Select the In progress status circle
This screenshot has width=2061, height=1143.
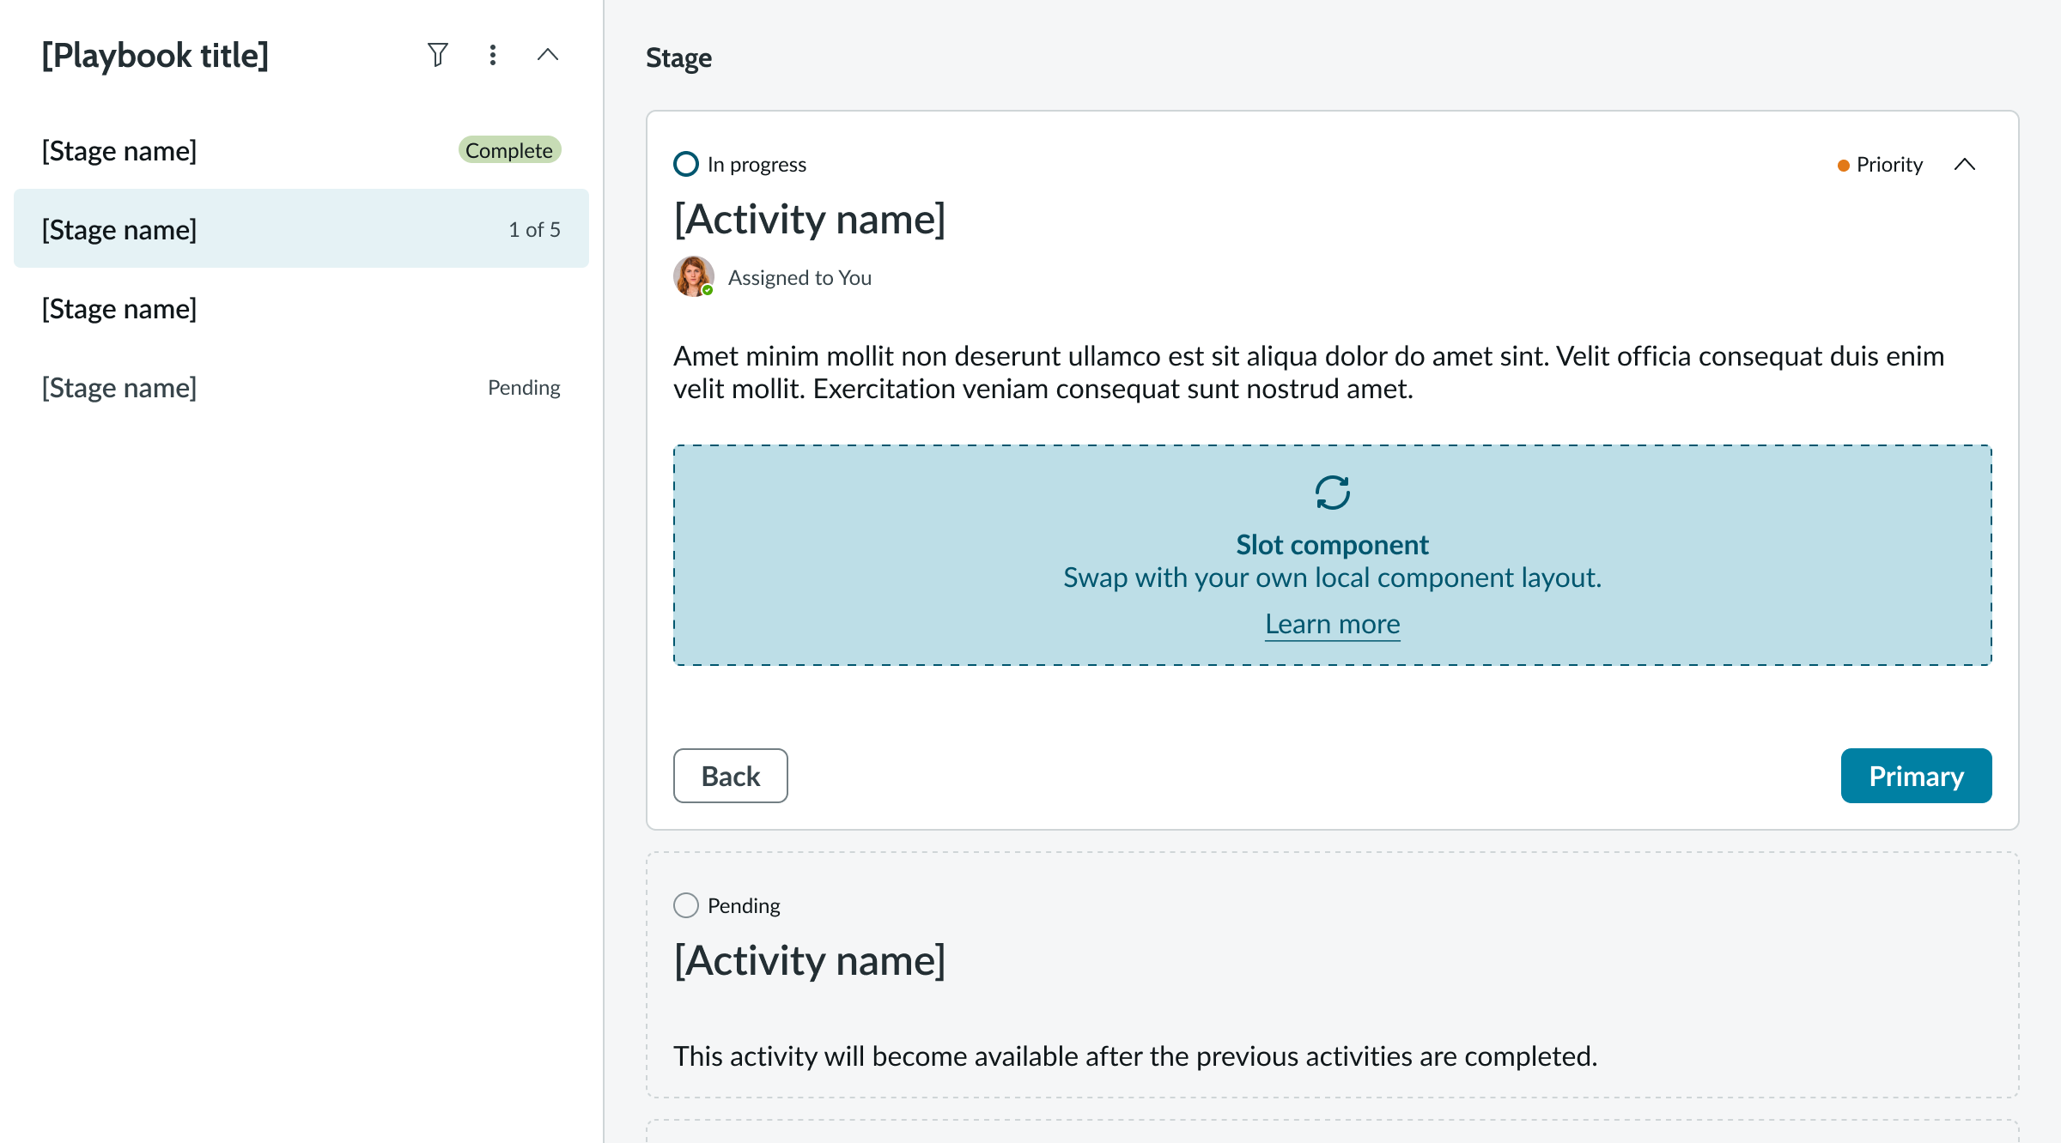click(686, 164)
